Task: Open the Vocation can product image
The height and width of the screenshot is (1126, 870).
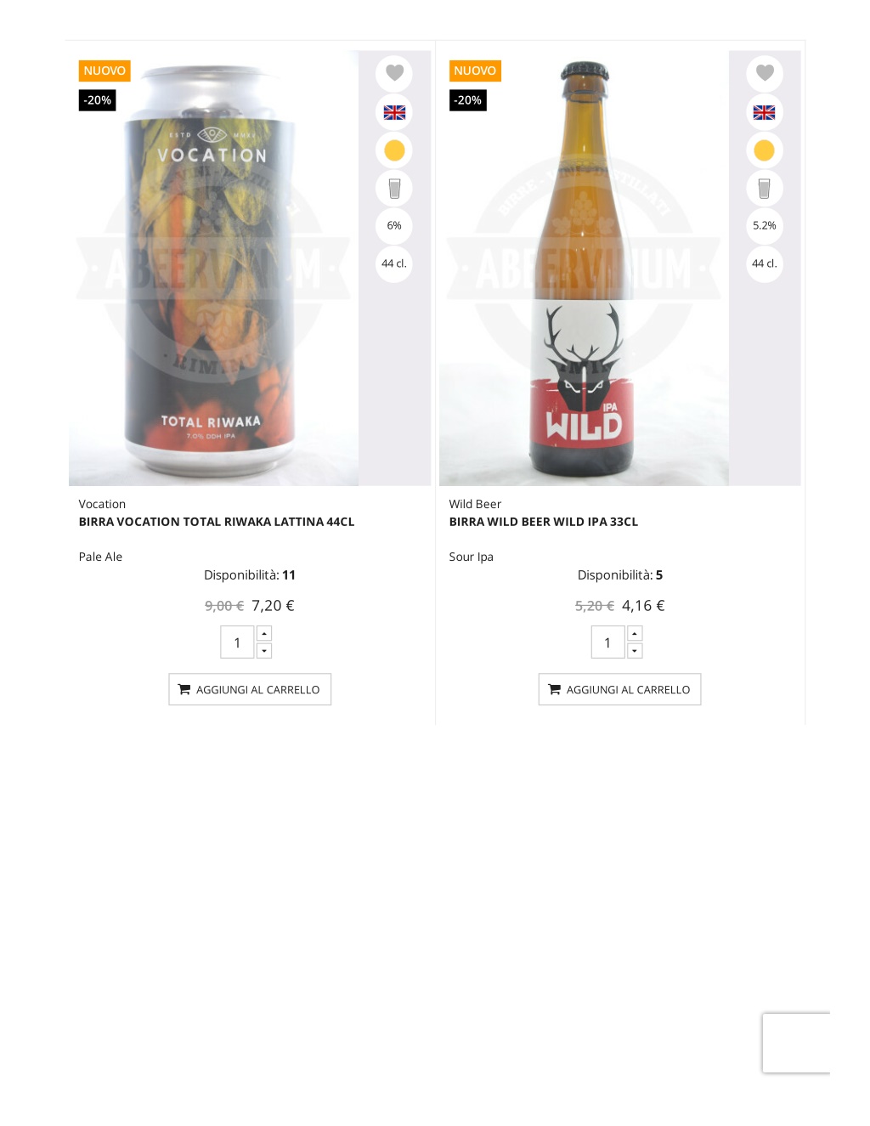Action: tap(213, 269)
